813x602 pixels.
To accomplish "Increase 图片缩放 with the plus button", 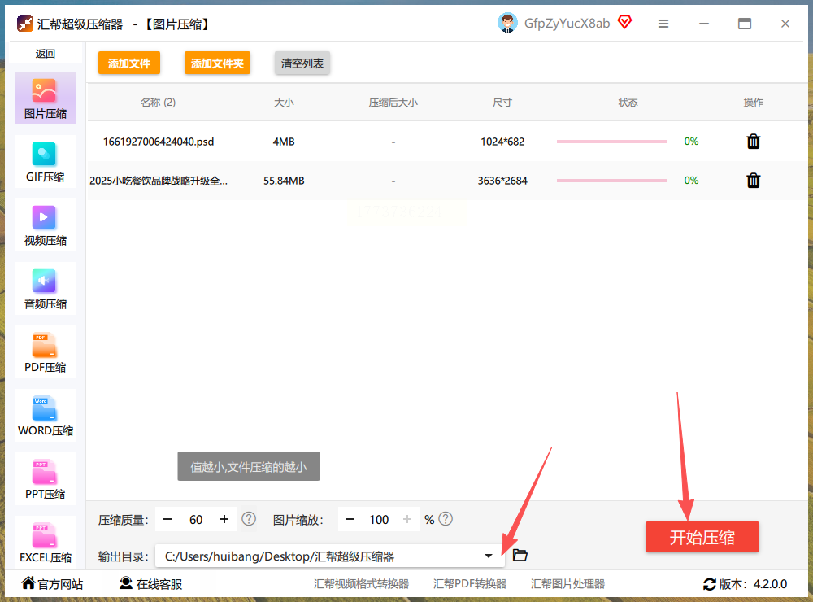I will coord(407,520).
